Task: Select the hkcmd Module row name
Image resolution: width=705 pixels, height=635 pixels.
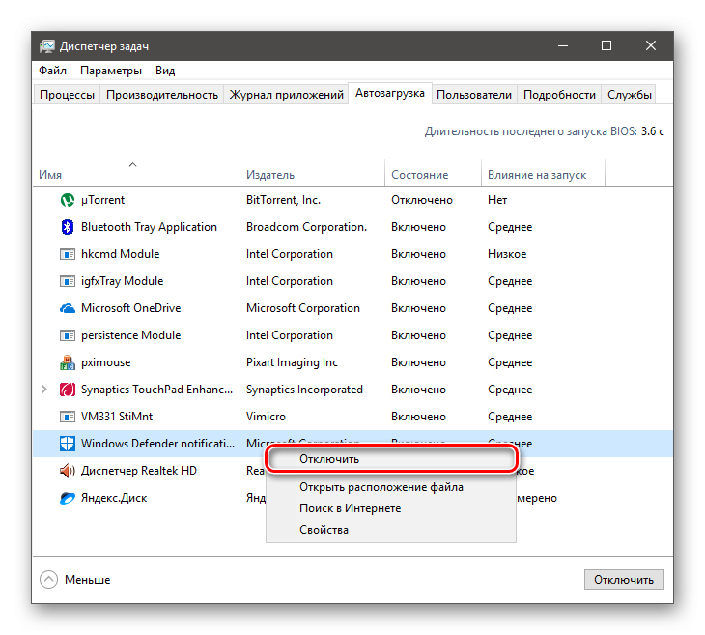Action: coord(120,254)
